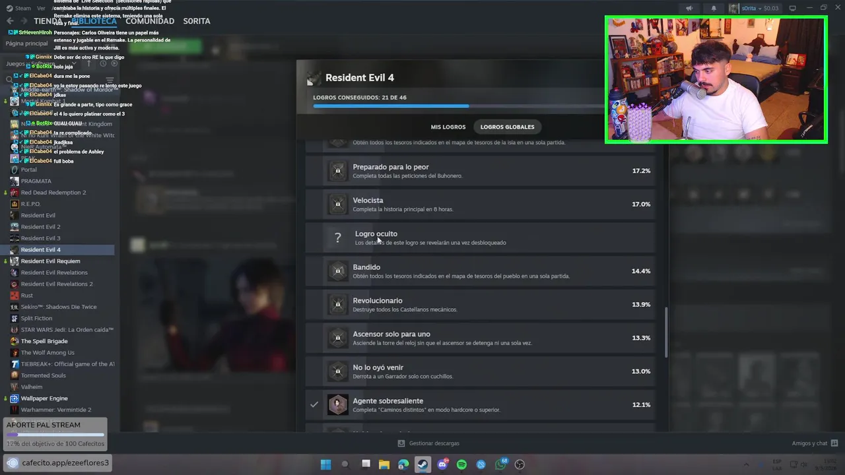Open the Ver menu
Image resolution: width=845 pixels, height=475 pixels.
coord(41,8)
